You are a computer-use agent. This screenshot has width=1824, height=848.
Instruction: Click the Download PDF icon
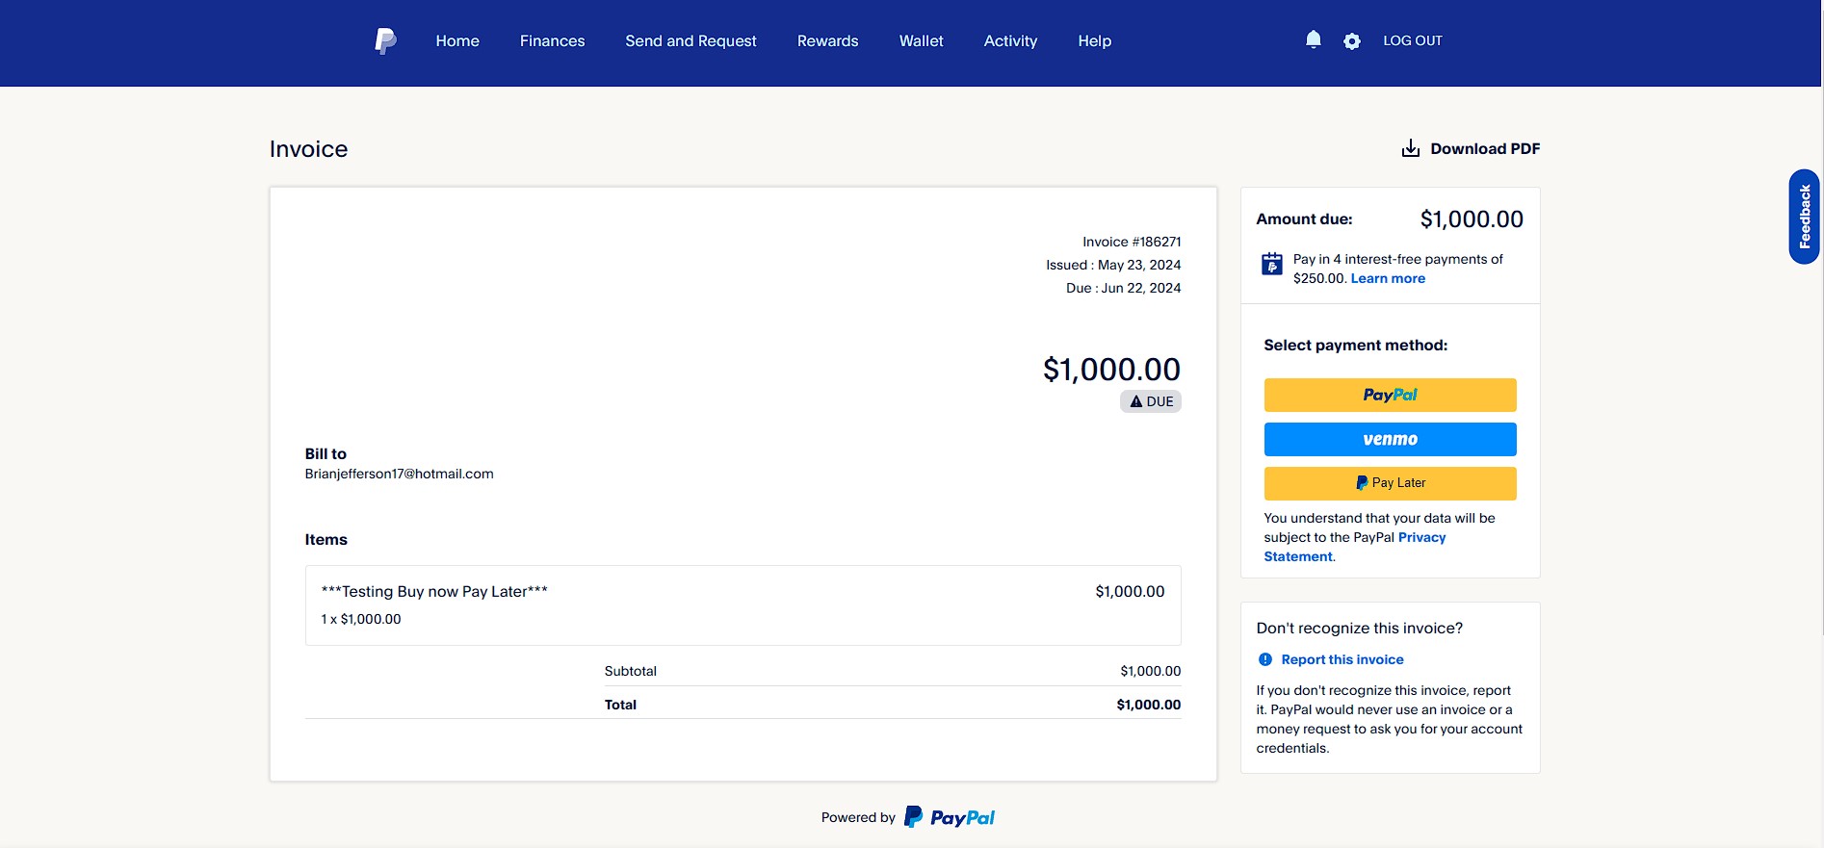1411,148
